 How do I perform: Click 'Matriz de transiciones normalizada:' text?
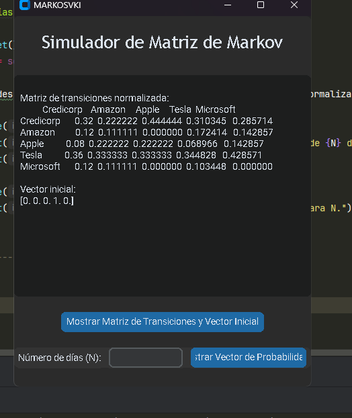[x=95, y=98]
